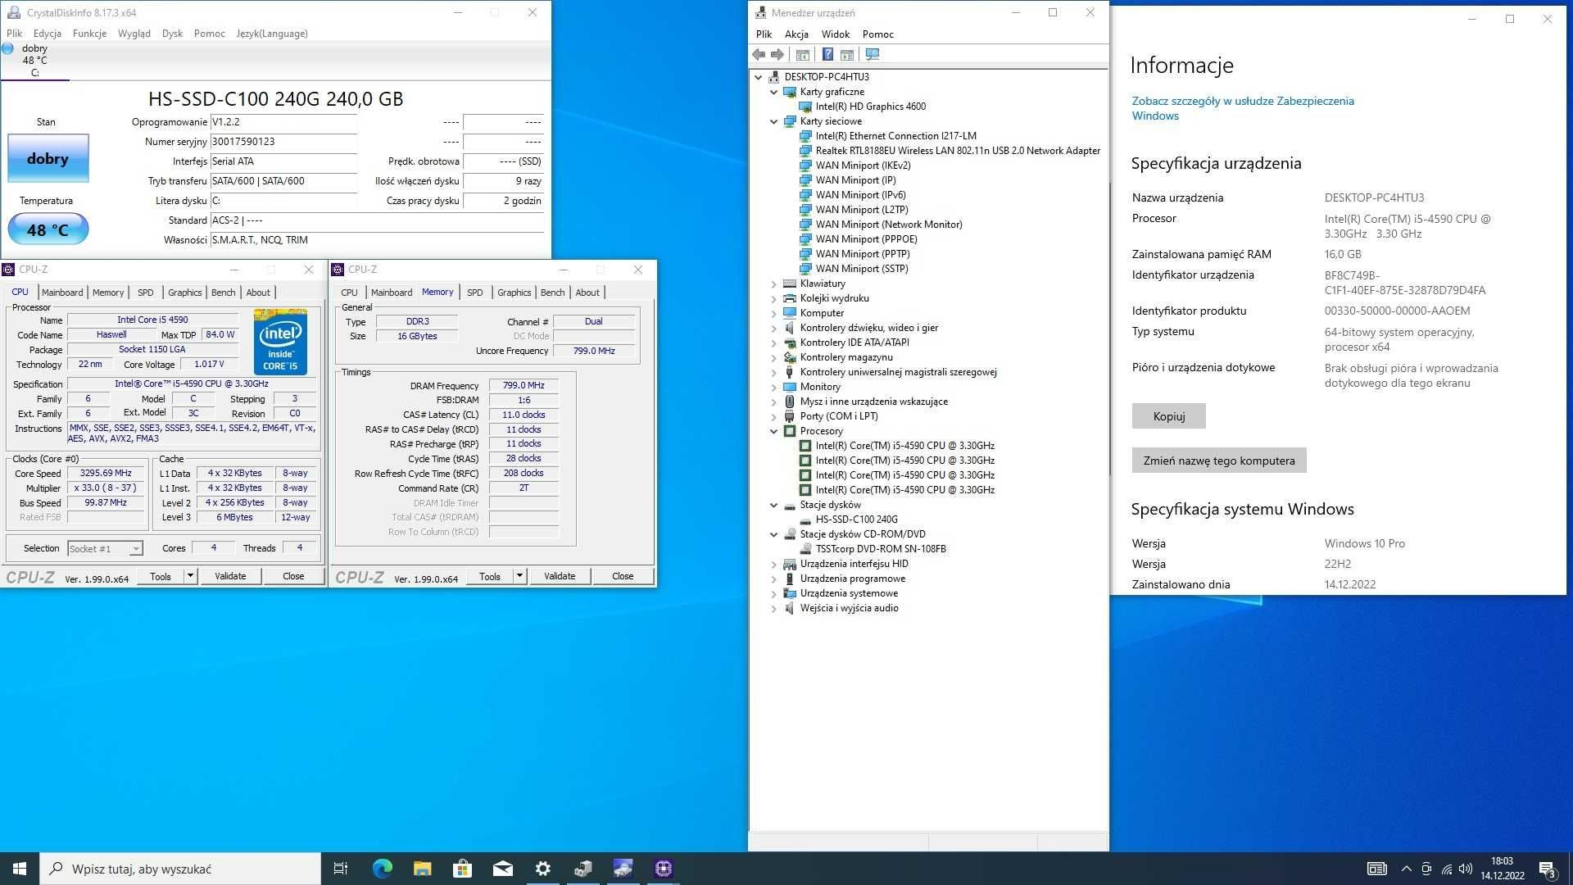The height and width of the screenshot is (885, 1573).
Task: Collapse Karty sieciowe node
Action: click(773, 121)
